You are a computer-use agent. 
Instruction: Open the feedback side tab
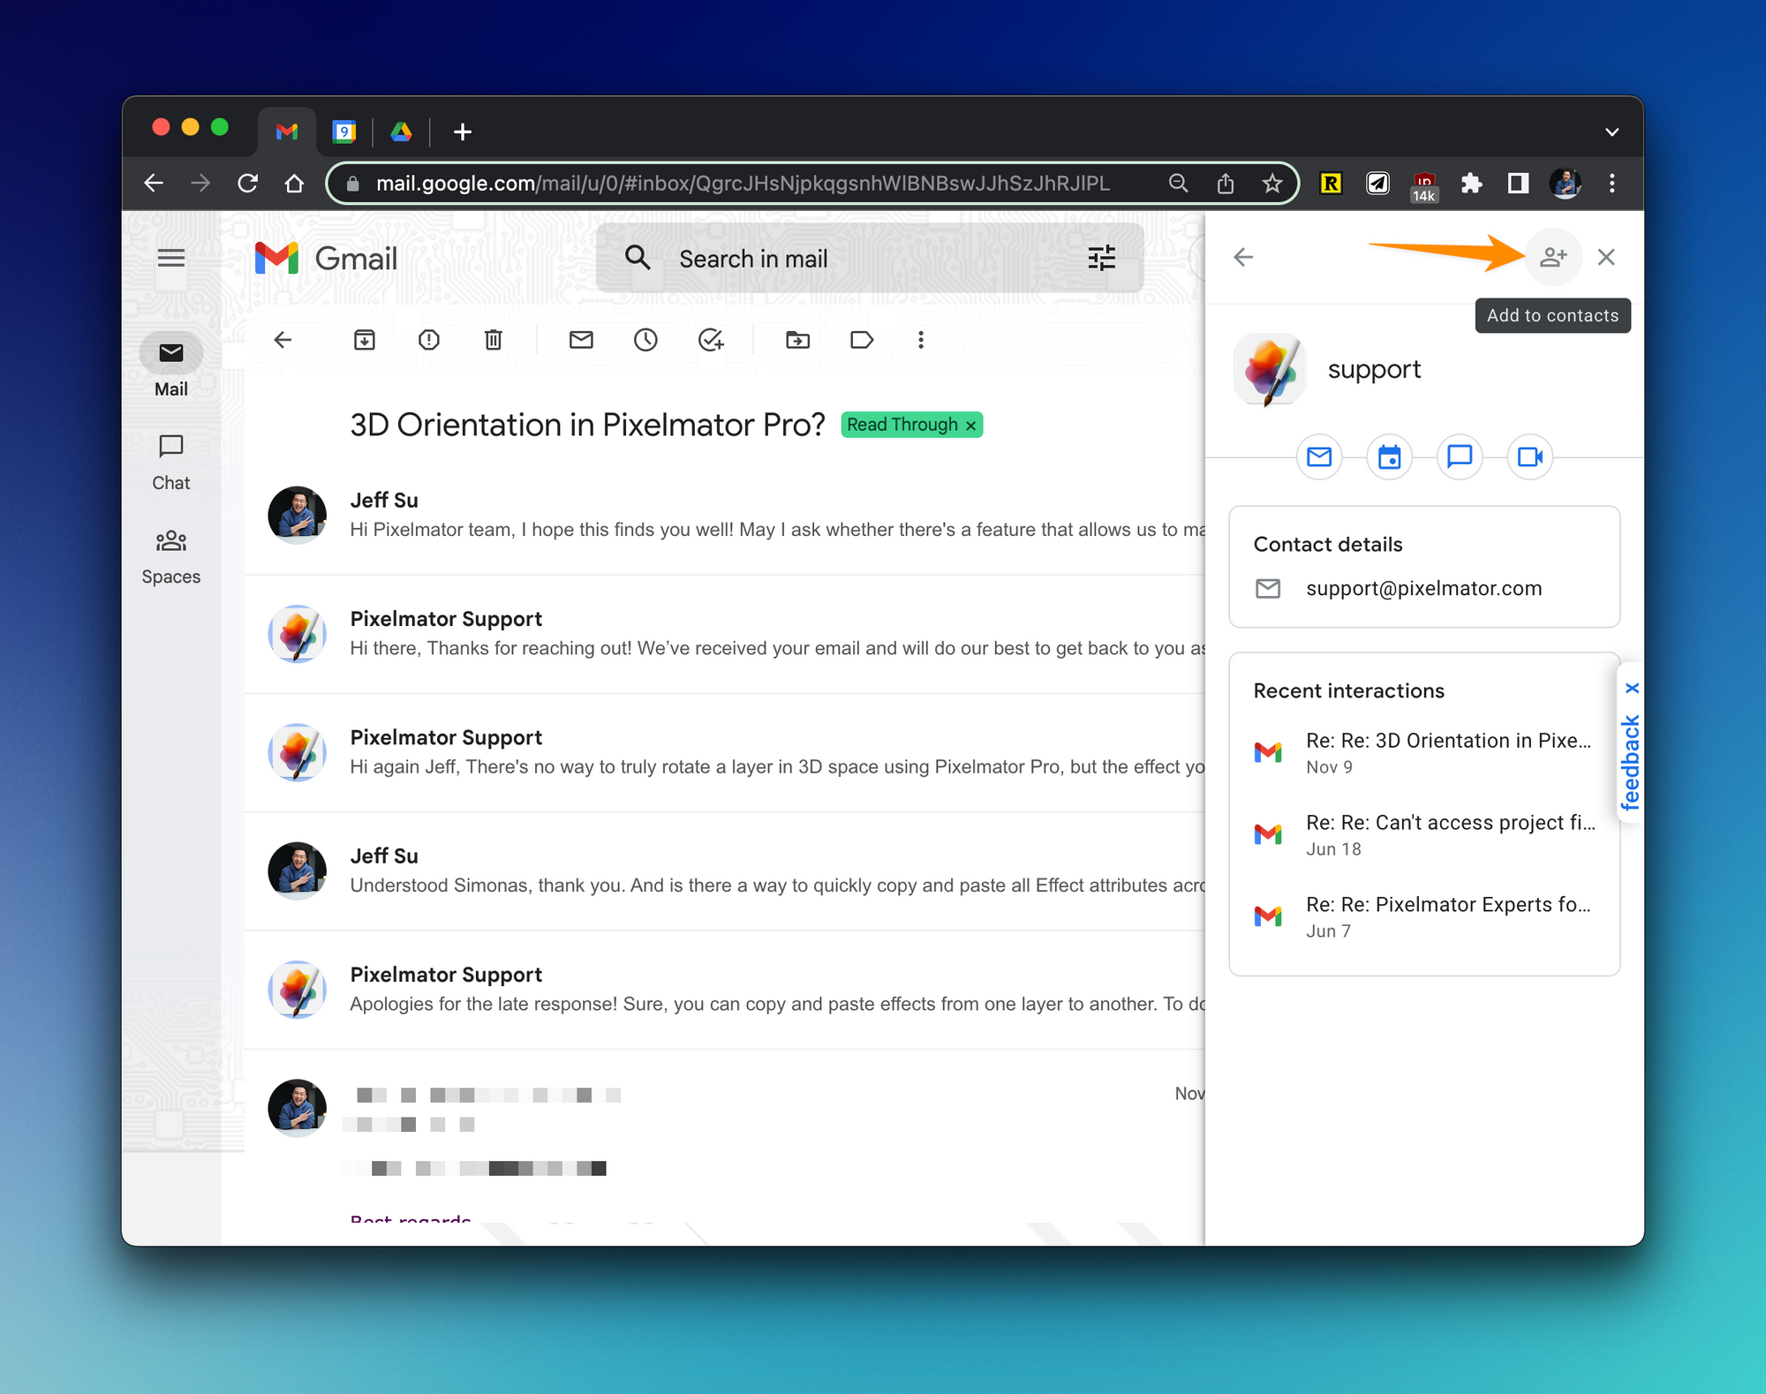click(1630, 762)
